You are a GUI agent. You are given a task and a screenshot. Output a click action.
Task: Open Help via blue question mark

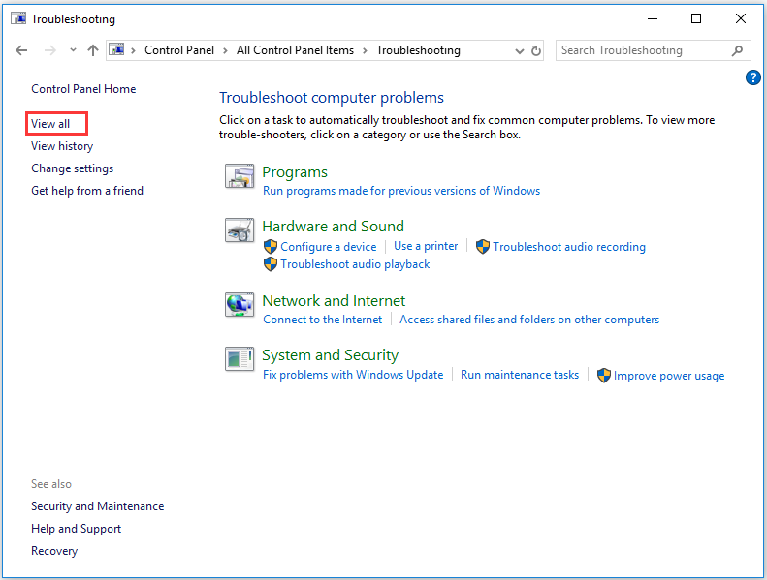[752, 77]
